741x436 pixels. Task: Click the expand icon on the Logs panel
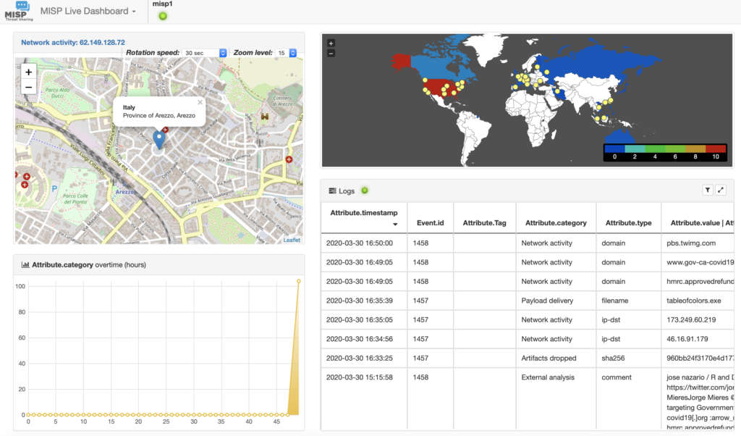pyautogui.click(x=721, y=190)
